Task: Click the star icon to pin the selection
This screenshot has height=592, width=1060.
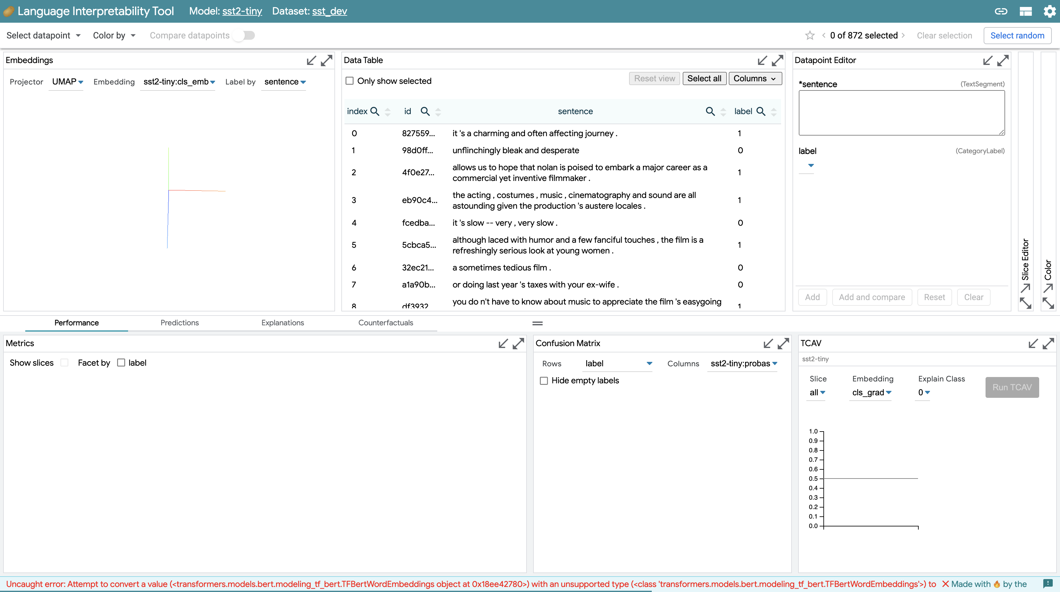Action: [810, 35]
